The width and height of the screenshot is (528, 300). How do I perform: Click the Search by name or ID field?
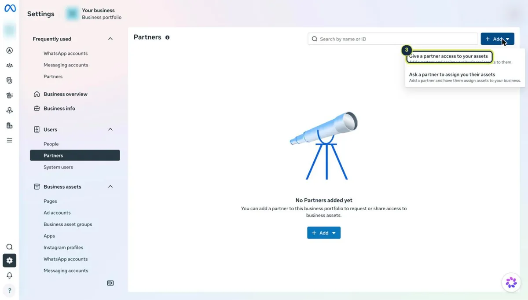tap(393, 39)
